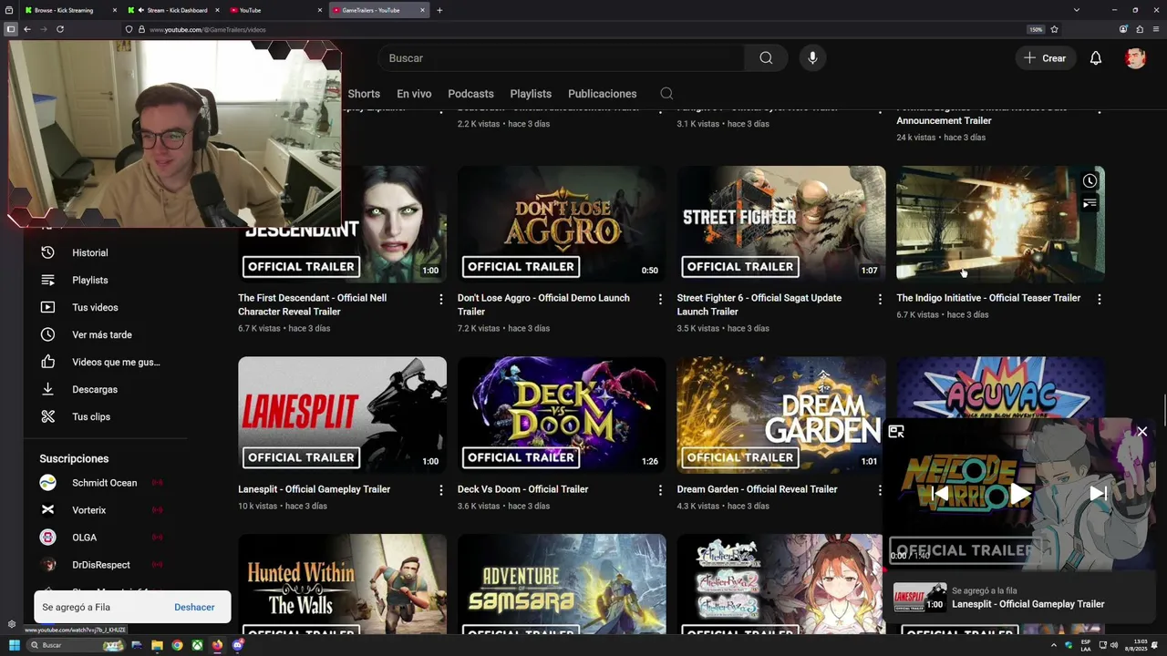The width and height of the screenshot is (1167, 656).
Task: Switch to Publicaciones channel tab
Action: 603,94
